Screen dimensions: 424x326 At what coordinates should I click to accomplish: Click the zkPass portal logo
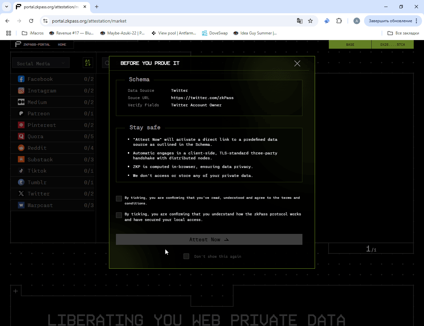point(18,44)
